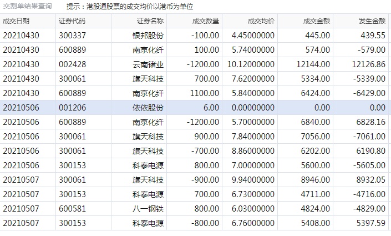
Task: Click amount 439.55 in 银邦股份 row
Action: 373,36
